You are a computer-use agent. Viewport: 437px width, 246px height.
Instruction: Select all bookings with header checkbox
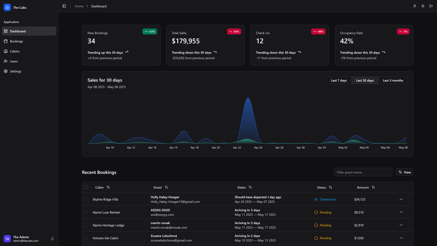click(x=86, y=187)
